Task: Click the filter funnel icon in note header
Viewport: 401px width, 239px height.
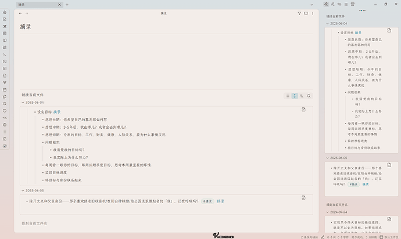Action: coord(300,13)
